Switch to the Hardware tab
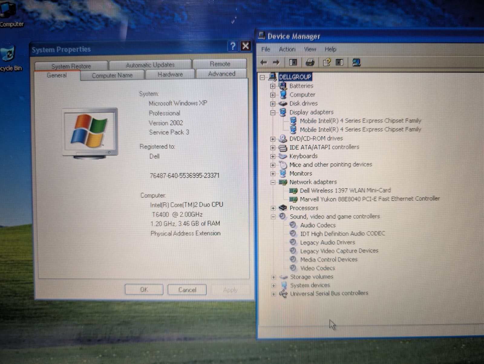This screenshot has width=484, height=364. click(170, 74)
